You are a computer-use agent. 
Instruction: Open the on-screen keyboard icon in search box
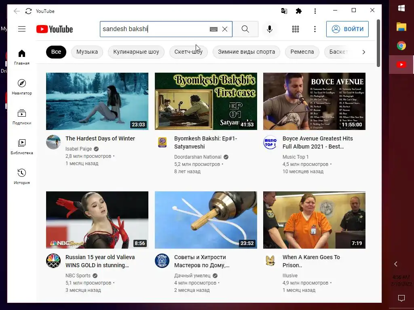(x=213, y=29)
